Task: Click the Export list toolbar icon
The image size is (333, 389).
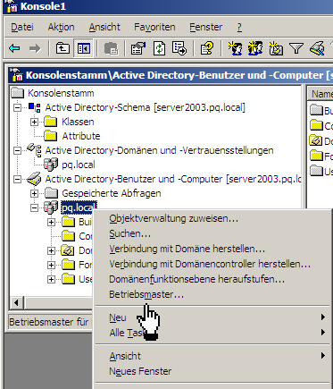Action: 179,48
